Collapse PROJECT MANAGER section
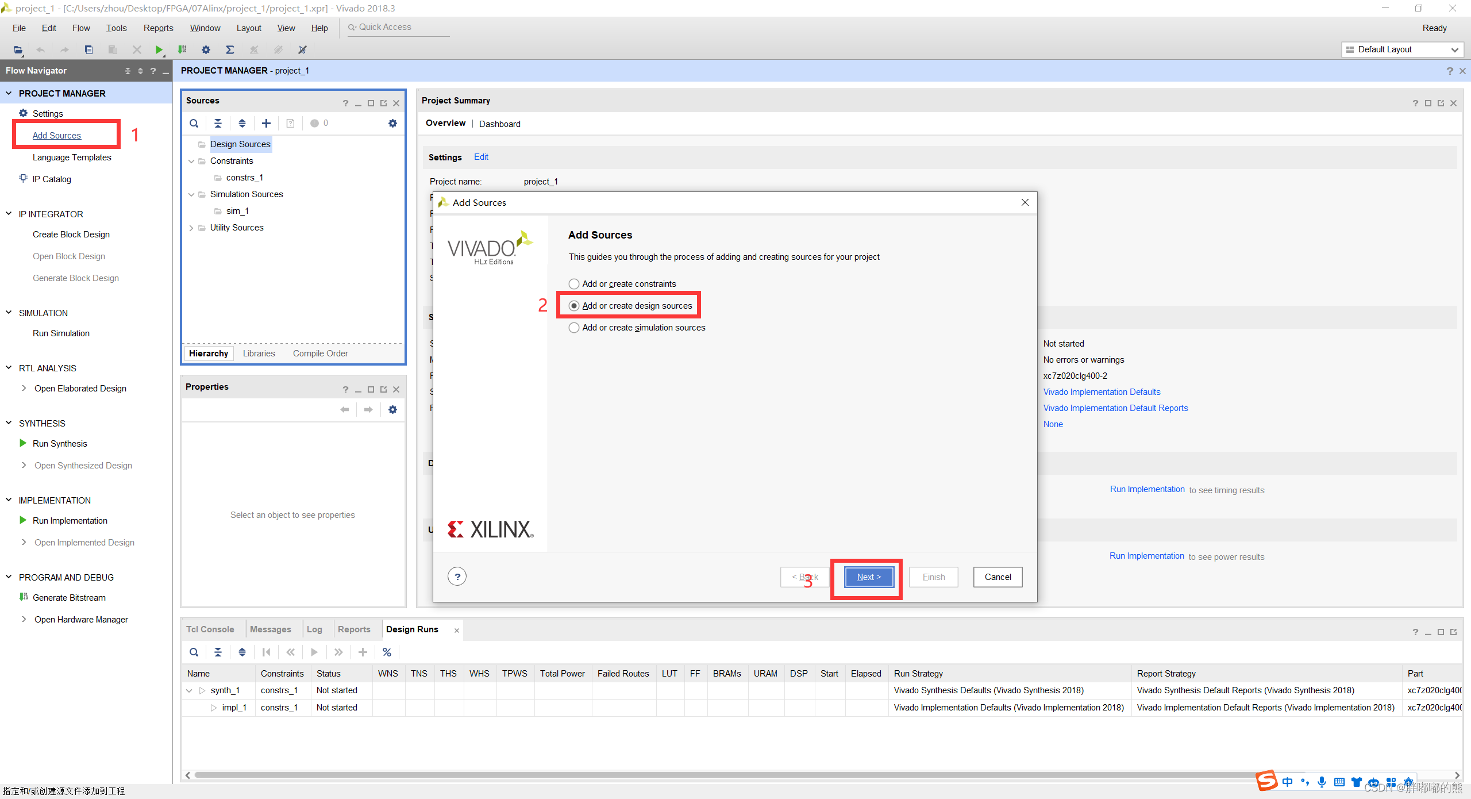 [9, 93]
